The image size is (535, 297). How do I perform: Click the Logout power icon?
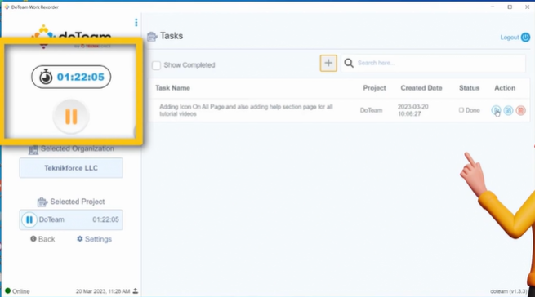pyautogui.click(x=525, y=38)
